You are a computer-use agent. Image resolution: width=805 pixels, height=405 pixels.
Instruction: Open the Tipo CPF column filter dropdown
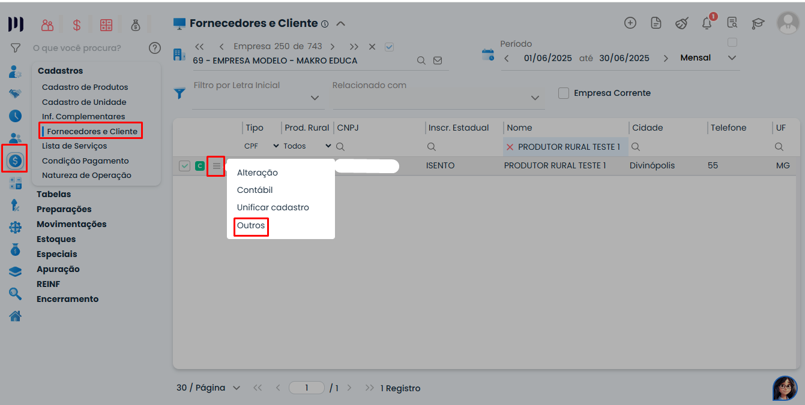pos(262,146)
